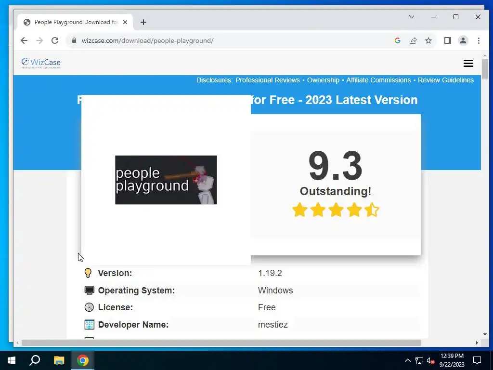Click the developer name mestiez
493x370 pixels.
click(x=273, y=325)
